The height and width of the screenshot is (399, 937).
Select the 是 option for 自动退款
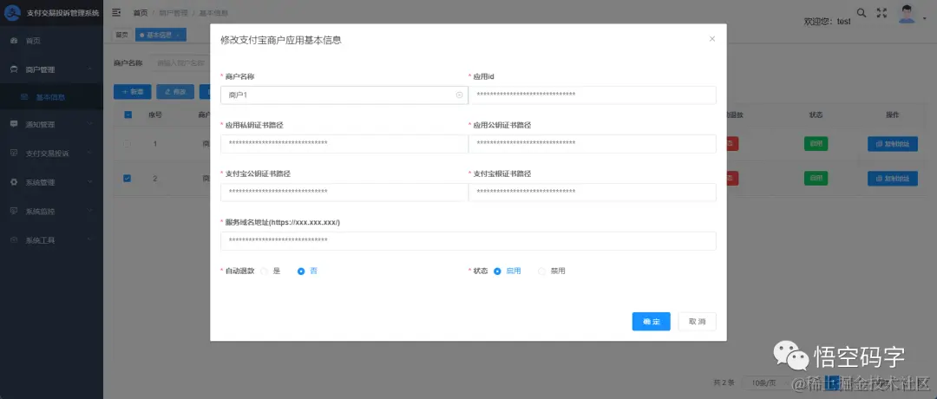(x=265, y=271)
